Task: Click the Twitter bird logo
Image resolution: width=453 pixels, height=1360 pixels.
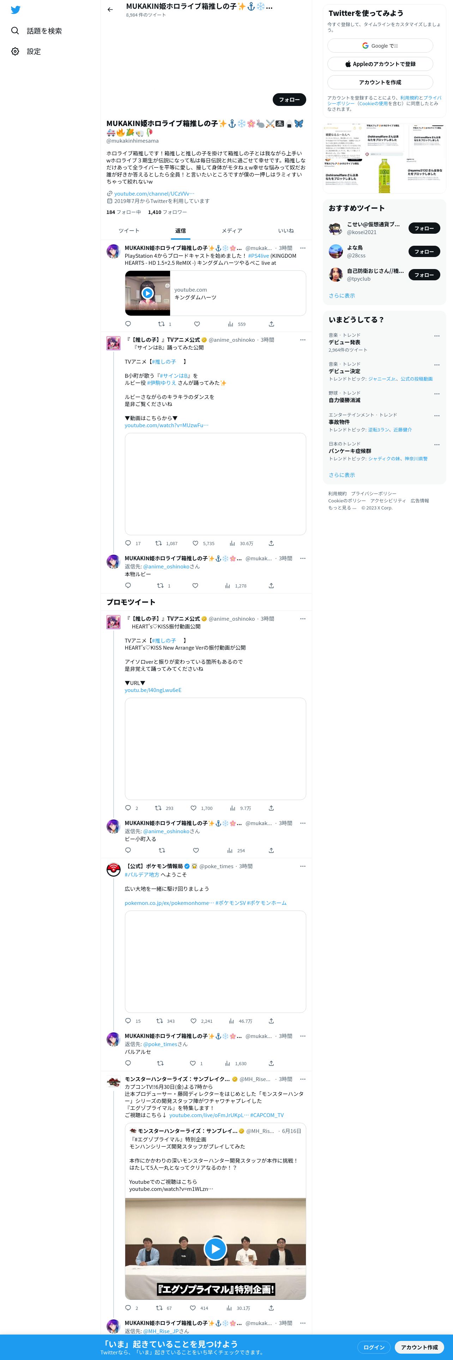Action: (x=15, y=10)
